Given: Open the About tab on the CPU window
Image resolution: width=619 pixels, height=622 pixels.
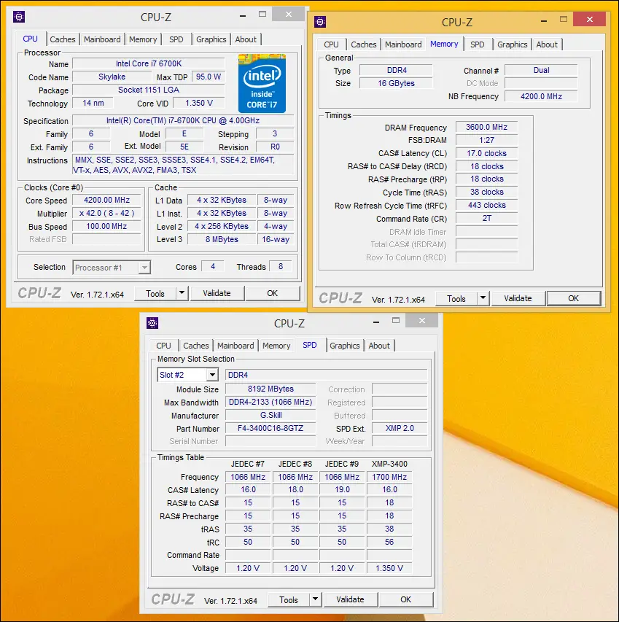Looking at the screenshot, I should pyautogui.click(x=246, y=39).
